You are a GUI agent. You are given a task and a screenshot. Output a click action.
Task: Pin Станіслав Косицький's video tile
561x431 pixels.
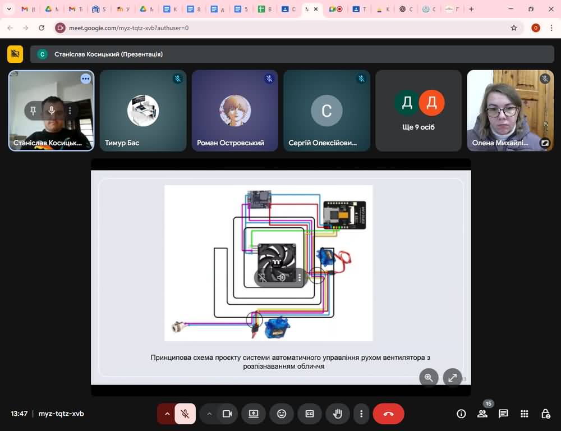pyautogui.click(x=34, y=111)
